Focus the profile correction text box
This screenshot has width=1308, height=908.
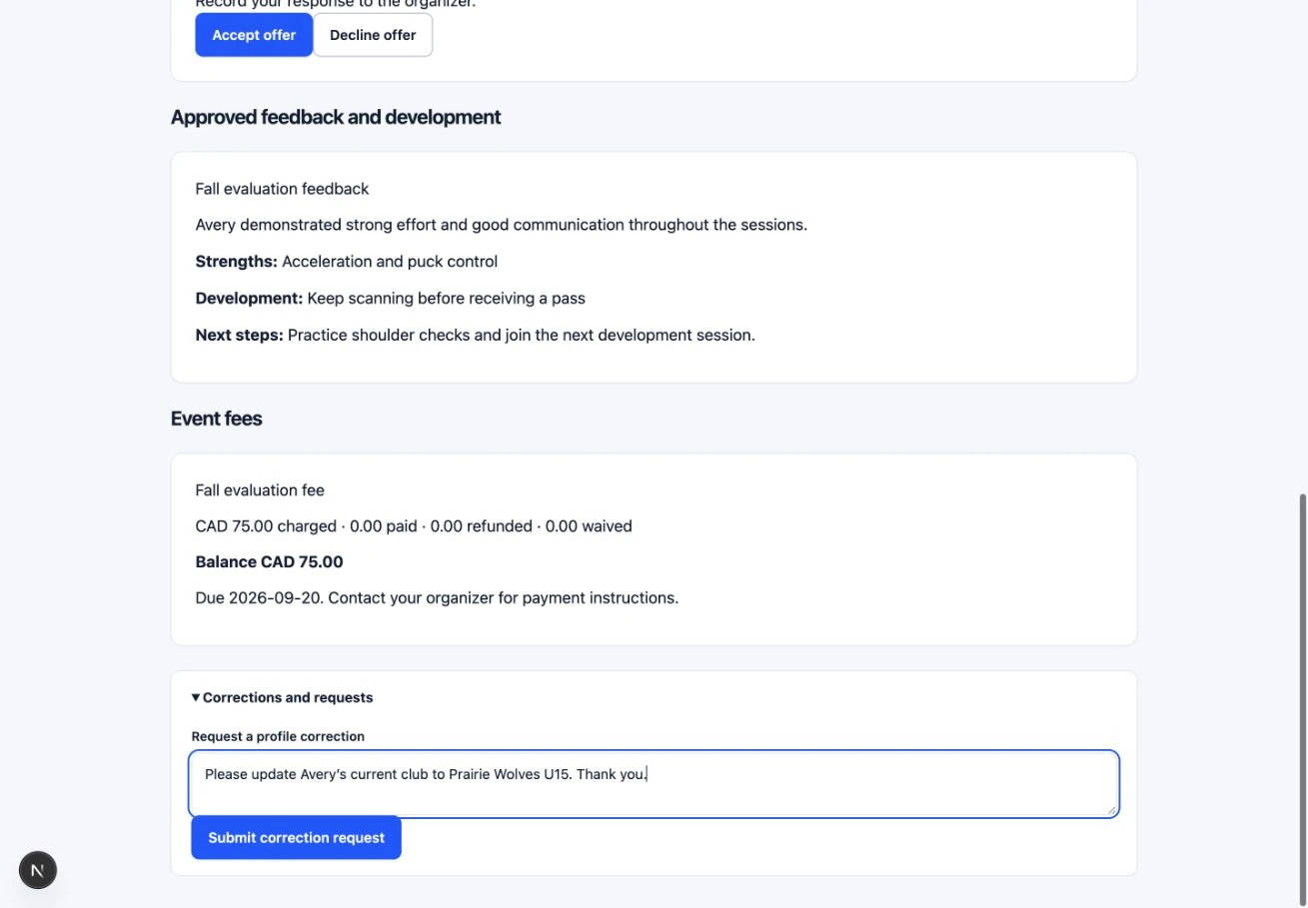[x=654, y=784]
